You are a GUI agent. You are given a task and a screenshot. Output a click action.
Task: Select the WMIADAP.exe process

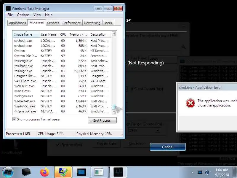tap(62, 101)
